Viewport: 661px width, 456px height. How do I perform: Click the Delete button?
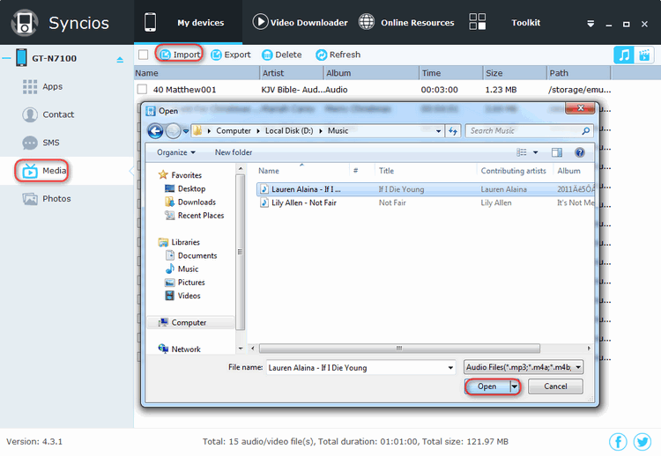click(x=282, y=55)
